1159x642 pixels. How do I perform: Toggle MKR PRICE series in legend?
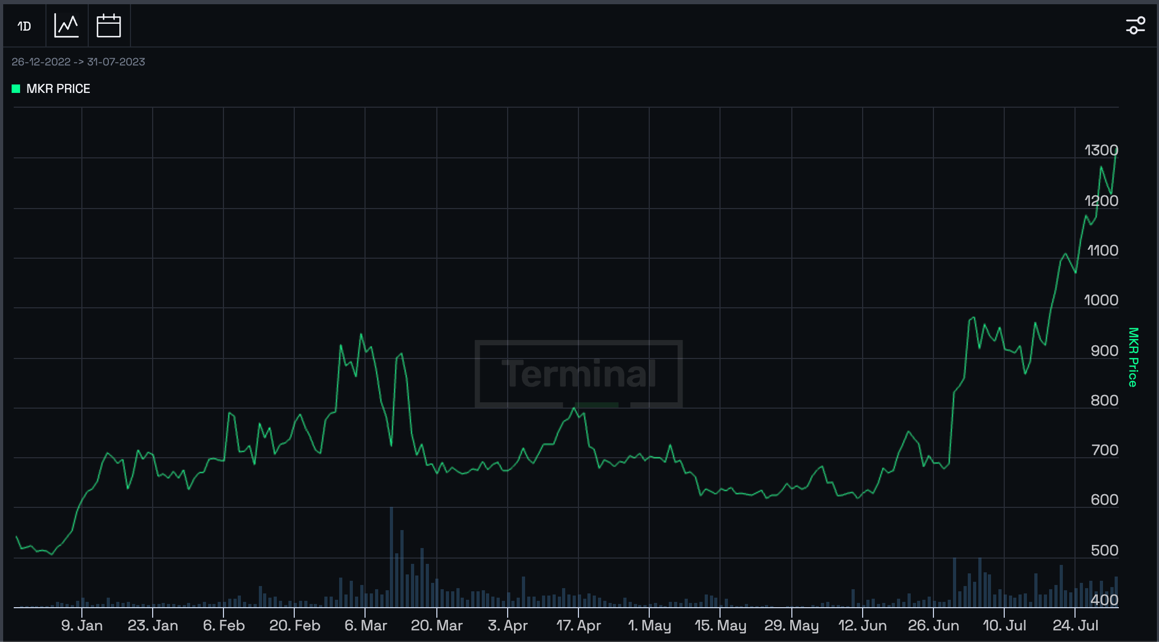51,89
